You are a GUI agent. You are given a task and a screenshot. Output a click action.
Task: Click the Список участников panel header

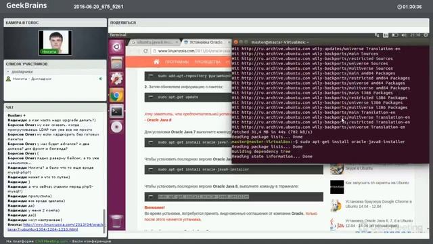(55, 64)
